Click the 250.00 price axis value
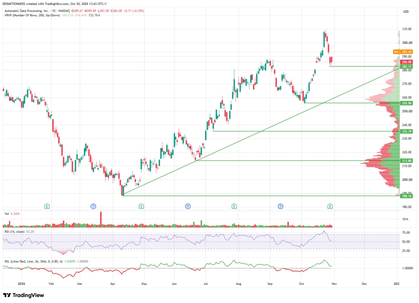The image size is (419, 303). click(407, 111)
